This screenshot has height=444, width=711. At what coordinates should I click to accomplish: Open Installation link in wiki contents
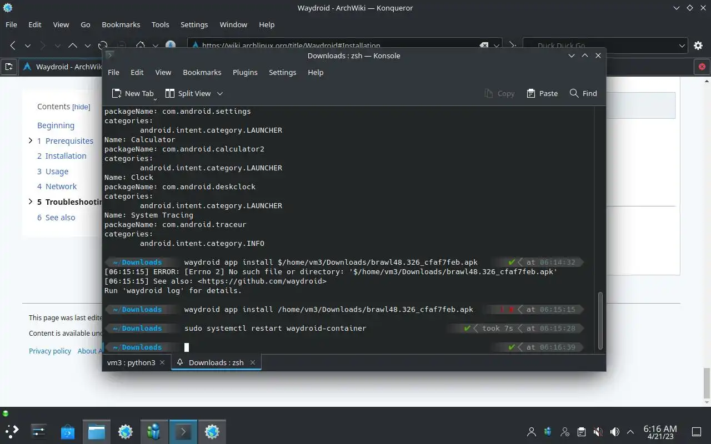coord(66,156)
